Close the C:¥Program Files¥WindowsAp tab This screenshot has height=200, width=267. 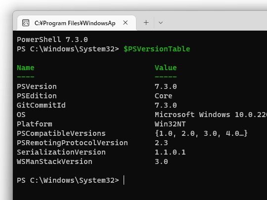point(125,23)
